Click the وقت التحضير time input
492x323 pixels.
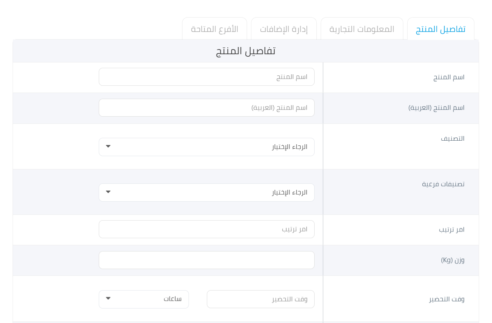click(261, 299)
